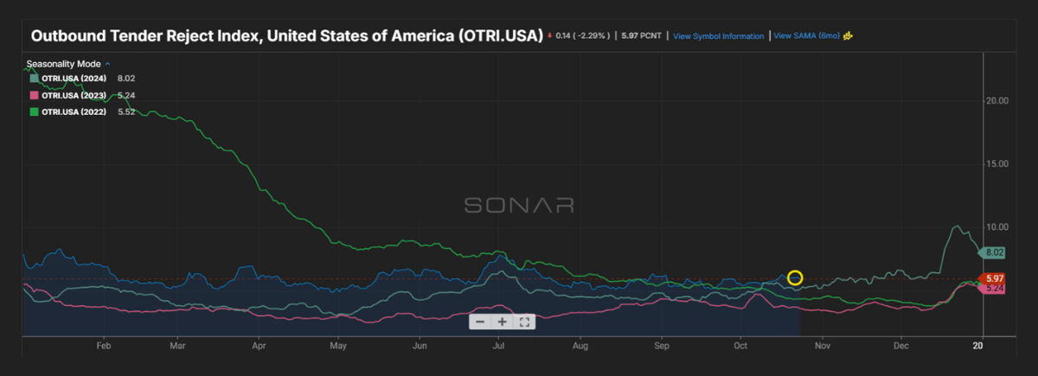Toggle OTRI.USA (2024) series visibility
The image size is (1038, 376).
71,78
